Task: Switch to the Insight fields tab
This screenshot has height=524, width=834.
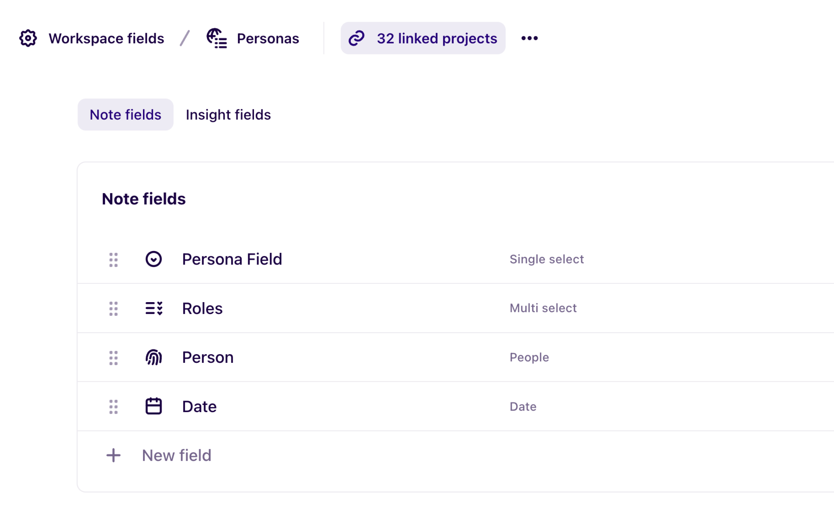Action: [228, 115]
